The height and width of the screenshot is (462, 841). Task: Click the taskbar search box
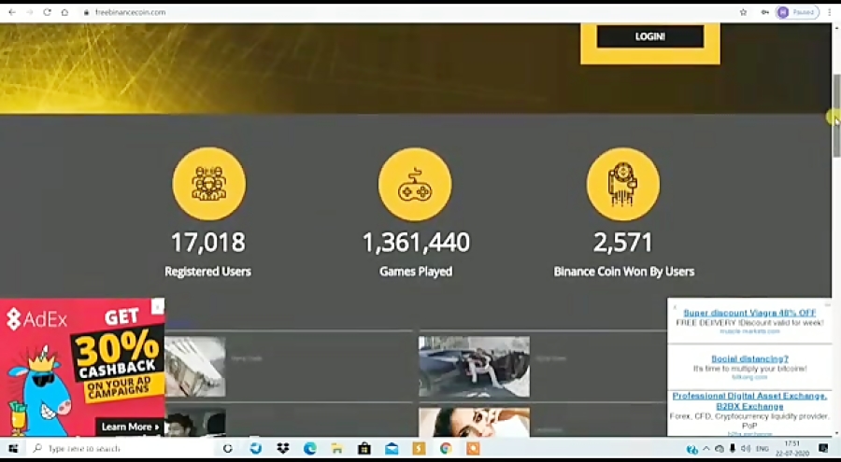pos(121,449)
